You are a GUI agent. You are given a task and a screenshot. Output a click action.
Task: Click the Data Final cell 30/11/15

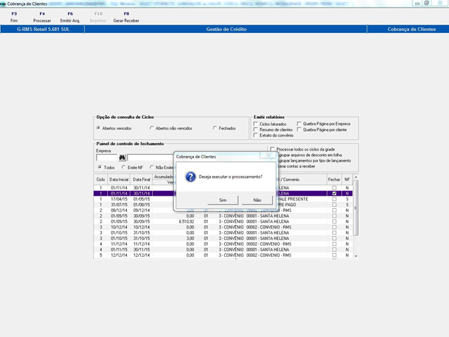[x=142, y=250]
